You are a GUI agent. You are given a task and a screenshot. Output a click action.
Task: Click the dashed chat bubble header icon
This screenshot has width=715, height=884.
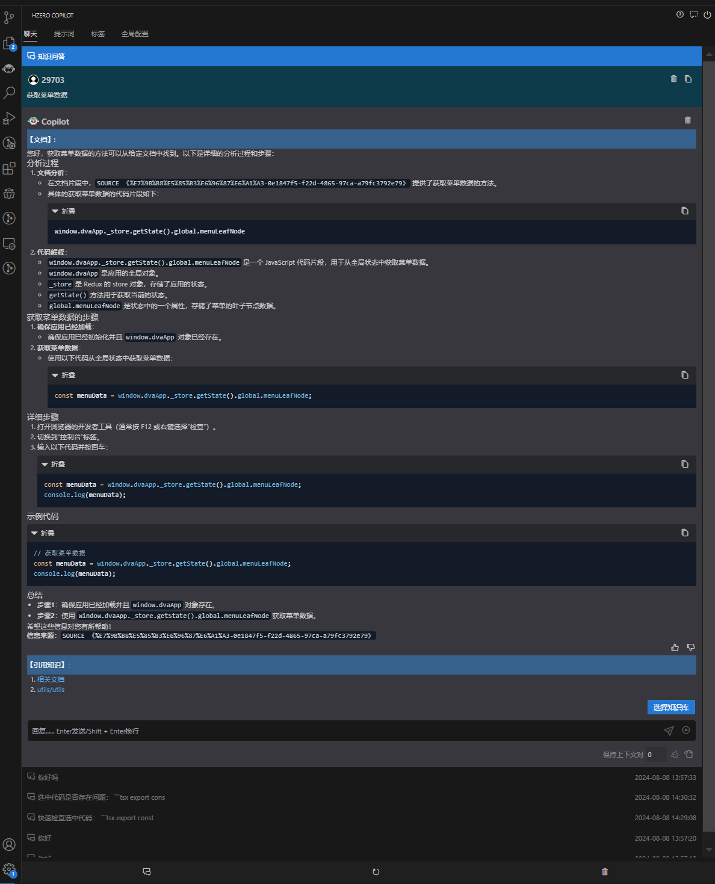[694, 14]
